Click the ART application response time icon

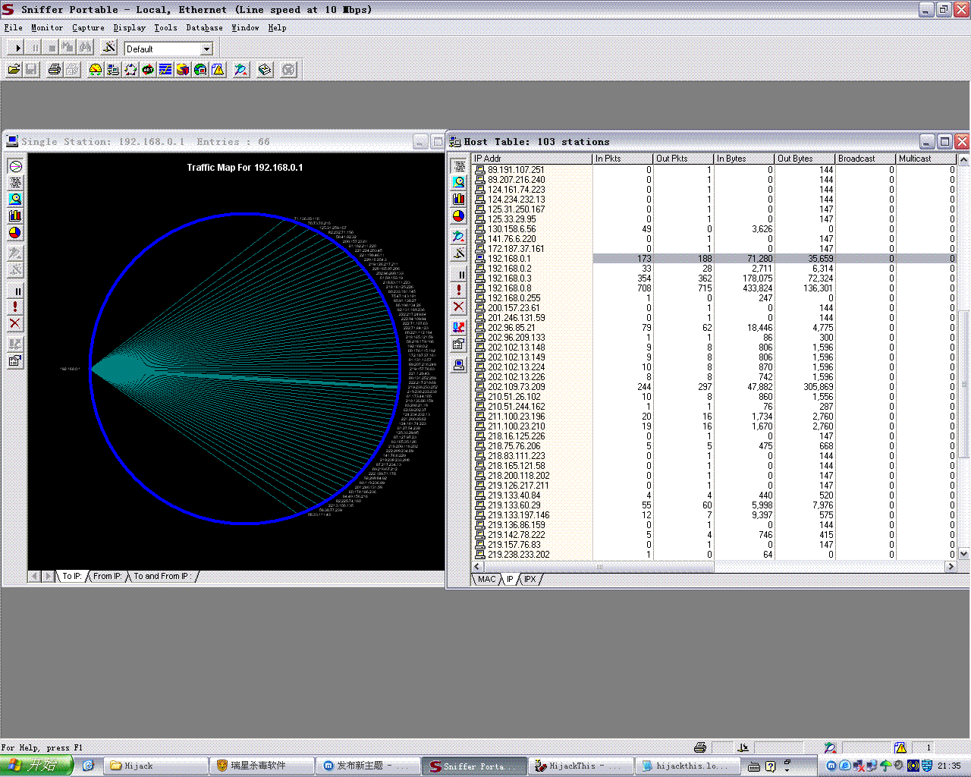click(x=148, y=70)
